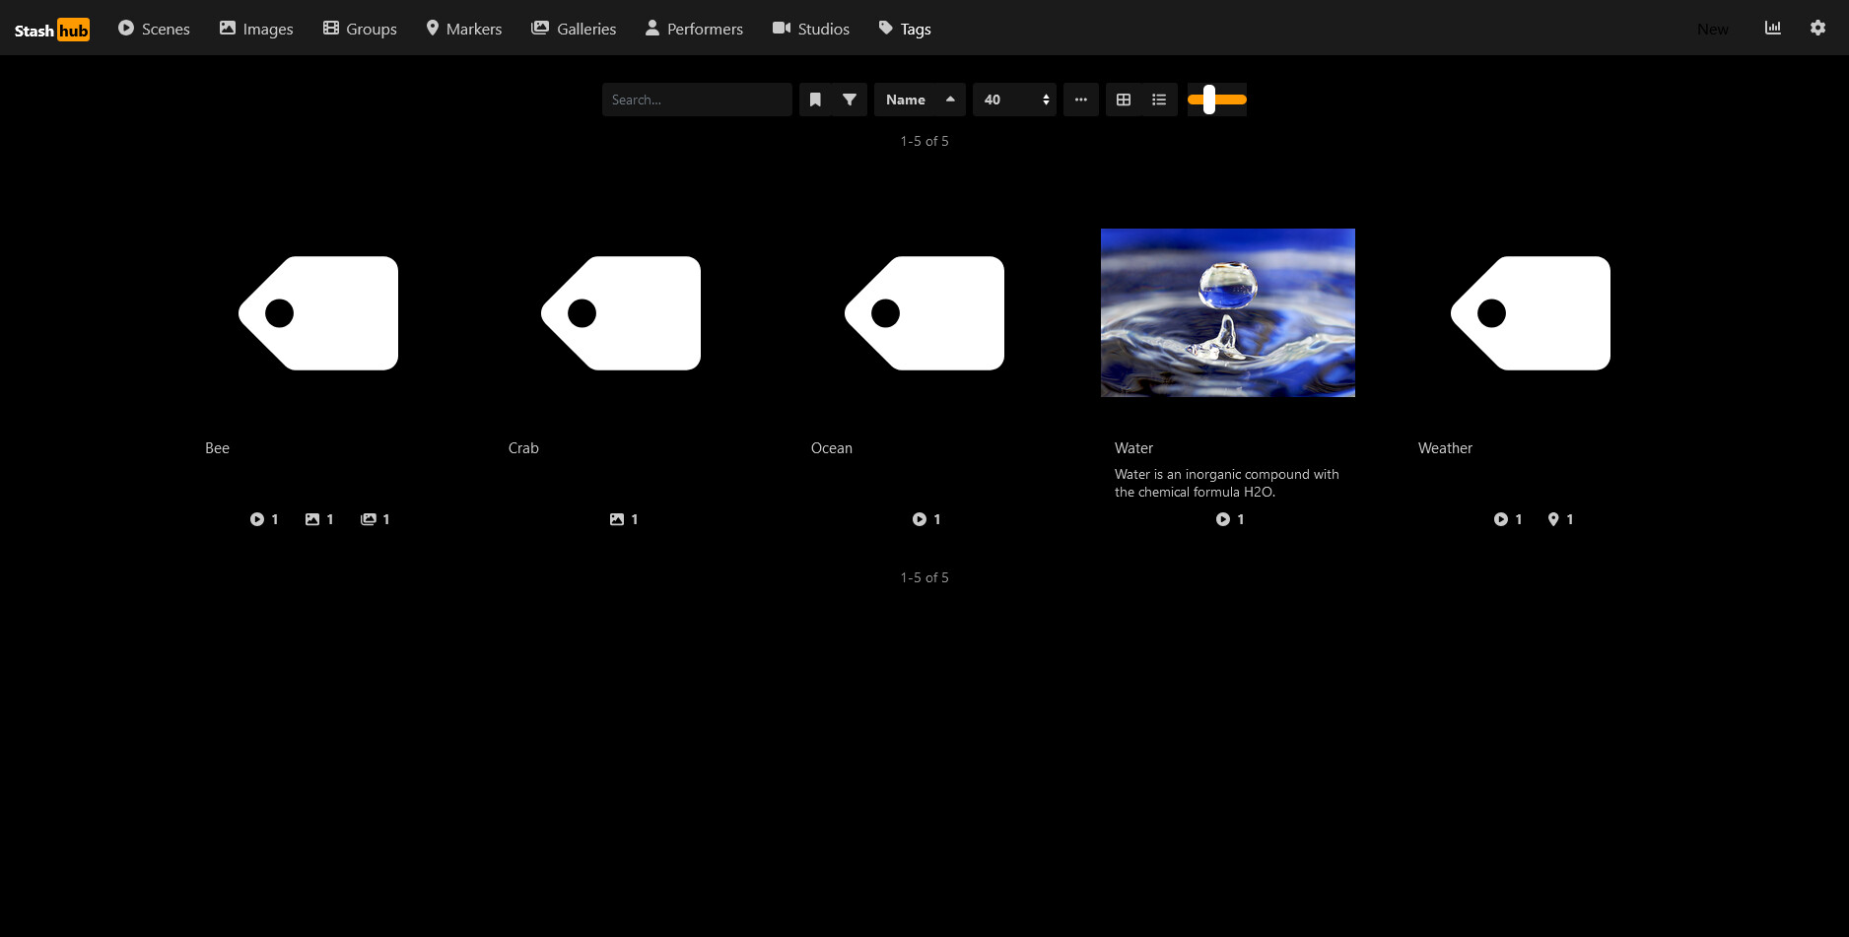
Task: Click the New button in navbar
Action: point(1713,29)
